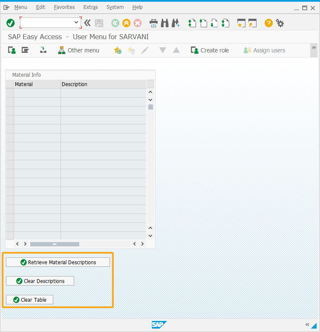Click the Print icon

click(x=153, y=23)
